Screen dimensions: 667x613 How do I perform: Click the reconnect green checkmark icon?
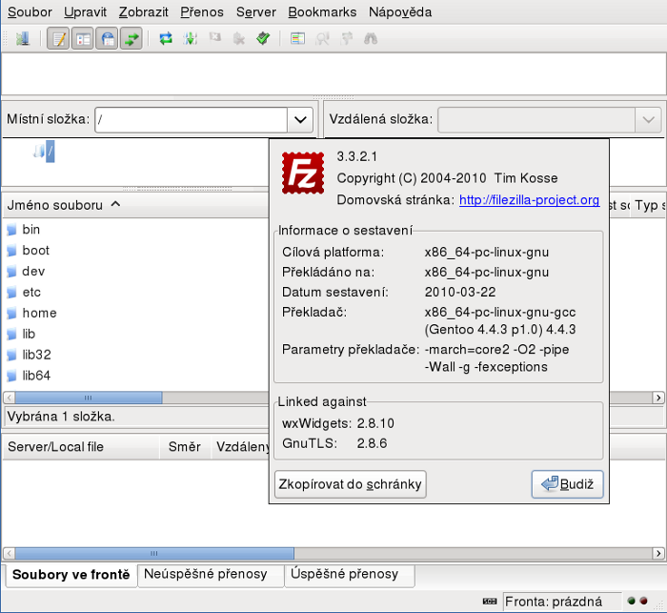(263, 39)
